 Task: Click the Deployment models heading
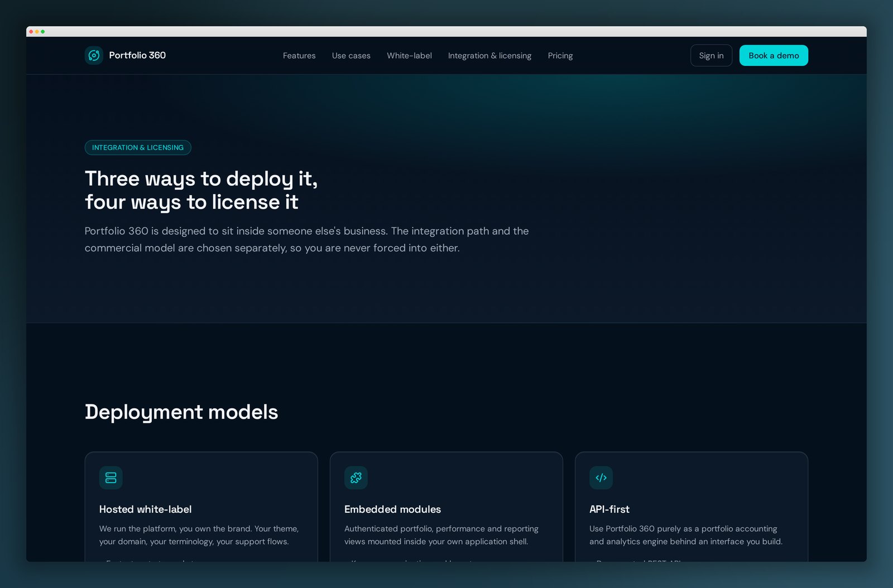pyautogui.click(x=181, y=412)
